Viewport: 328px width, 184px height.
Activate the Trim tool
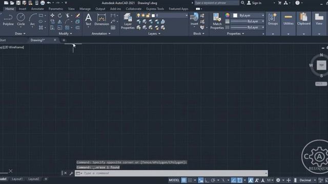67,15
